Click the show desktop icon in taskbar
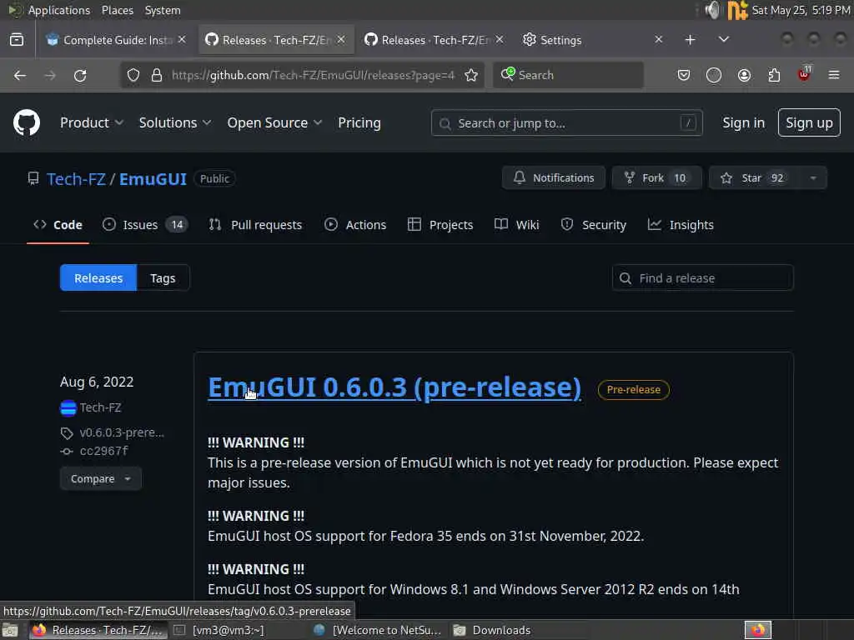The width and height of the screenshot is (854, 640). [x=10, y=631]
